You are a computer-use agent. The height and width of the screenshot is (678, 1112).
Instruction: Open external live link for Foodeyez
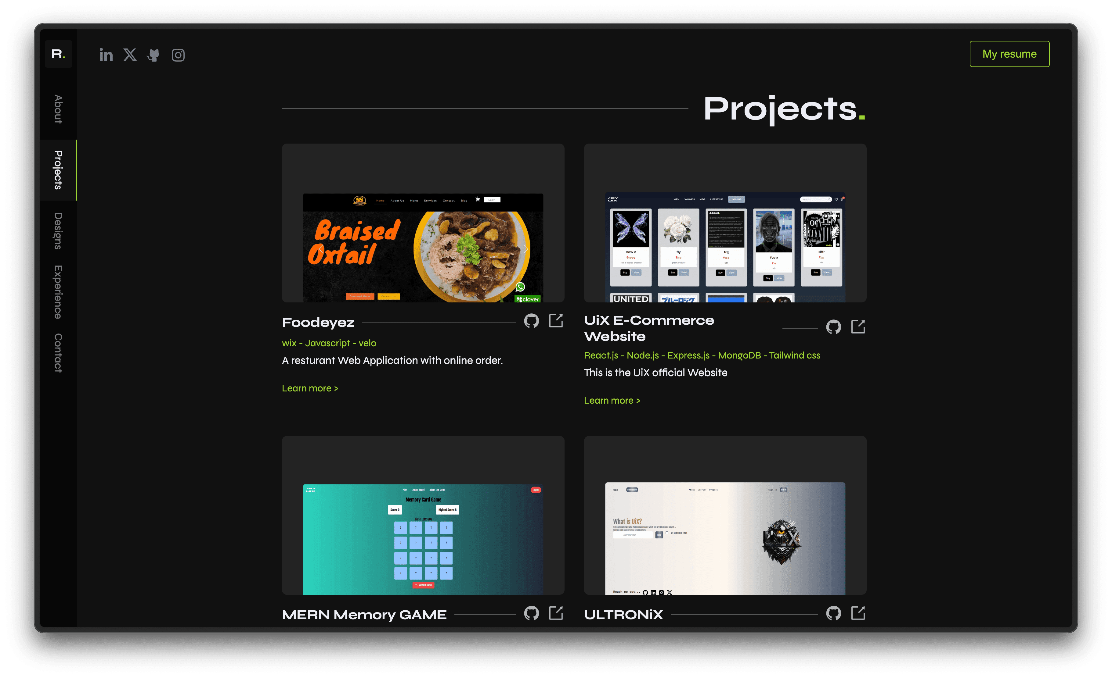556,321
